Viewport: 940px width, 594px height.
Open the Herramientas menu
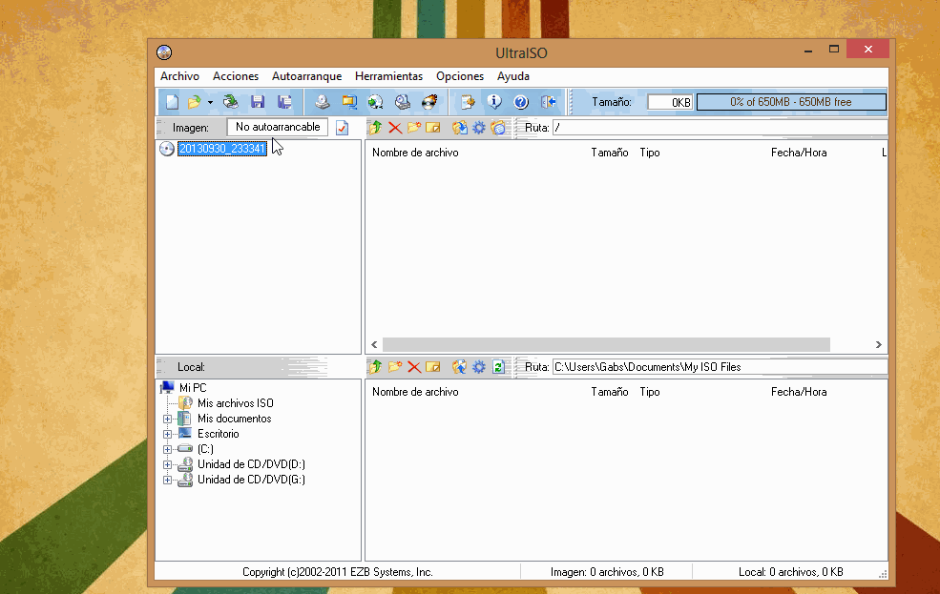point(389,76)
